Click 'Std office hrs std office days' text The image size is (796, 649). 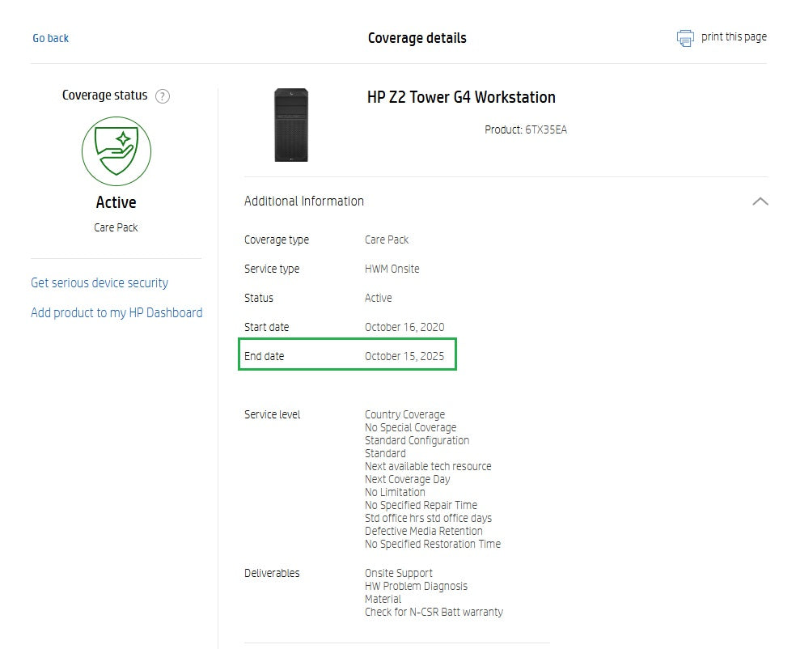pyautogui.click(x=428, y=518)
